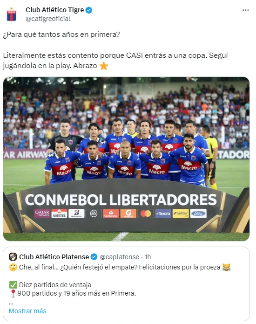Open the @catigreoficial handle link
This screenshot has width=256, height=324.
tap(48, 19)
